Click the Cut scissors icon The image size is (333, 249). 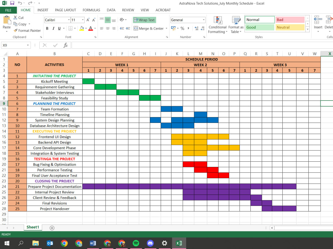(x=15, y=18)
